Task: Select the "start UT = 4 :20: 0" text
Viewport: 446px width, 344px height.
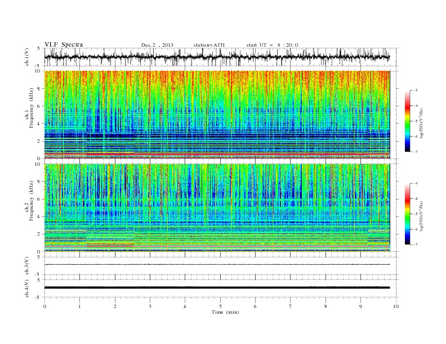Action: coord(272,45)
